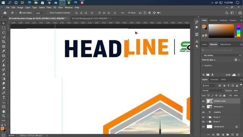Screen dimensions: 243x137
Task: Create new group folder icon in Layers
Action: (x=227, y=134)
